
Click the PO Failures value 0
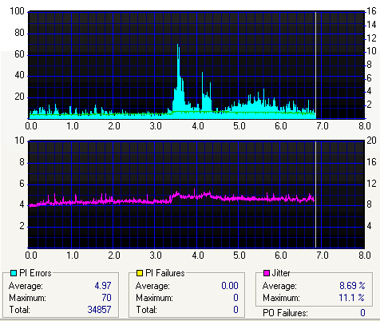click(362, 312)
